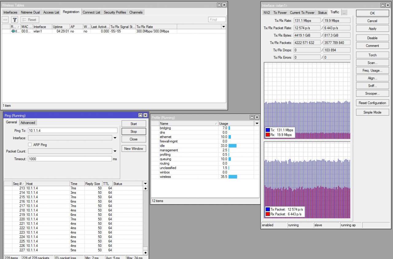Stop the running ping
The image size is (393, 259).
[134, 132]
